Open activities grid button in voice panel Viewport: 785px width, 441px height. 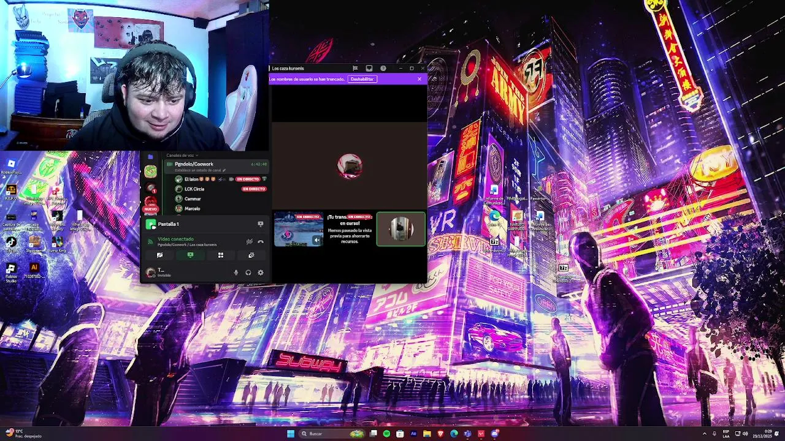tap(221, 255)
